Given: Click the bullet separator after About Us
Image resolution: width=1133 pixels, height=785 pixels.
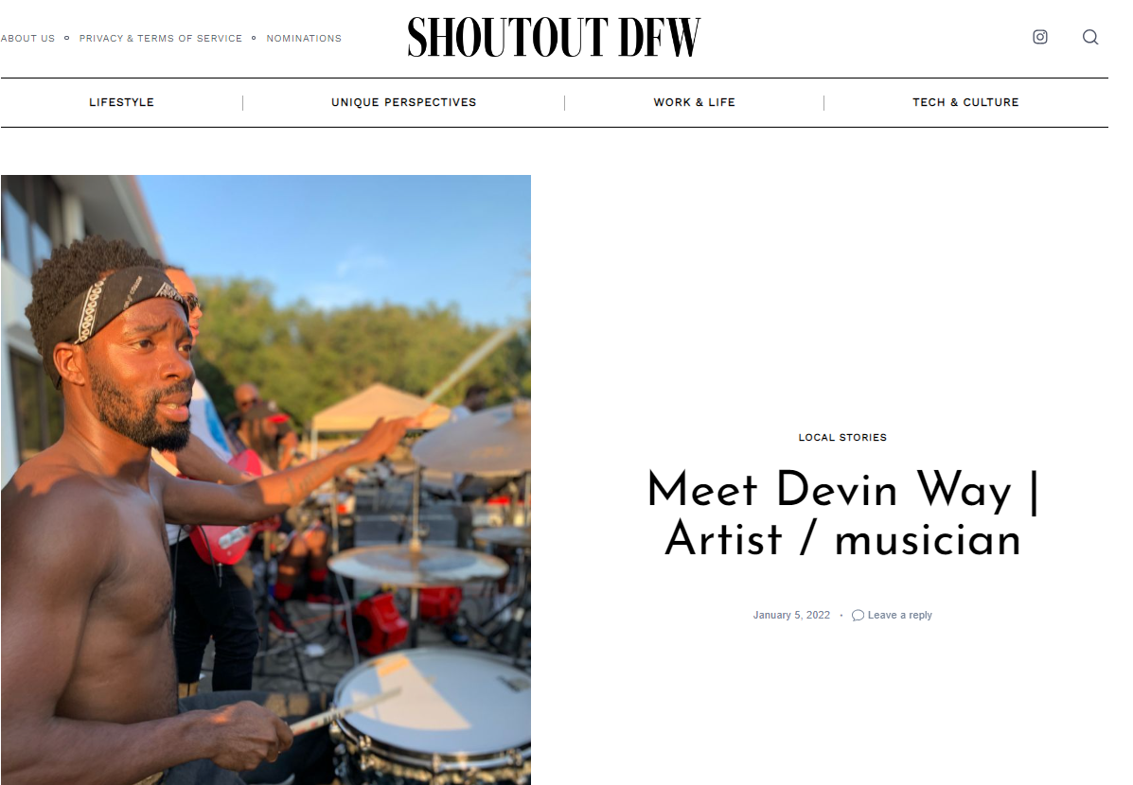Looking at the screenshot, I should pos(66,38).
